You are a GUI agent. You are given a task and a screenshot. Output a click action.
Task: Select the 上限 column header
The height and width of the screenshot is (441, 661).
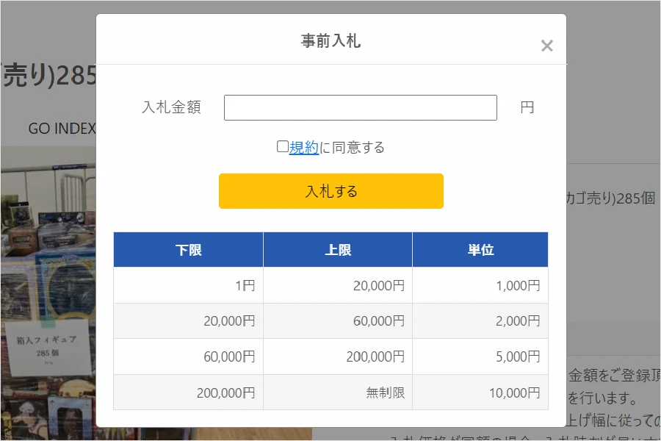[x=337, y=249]
